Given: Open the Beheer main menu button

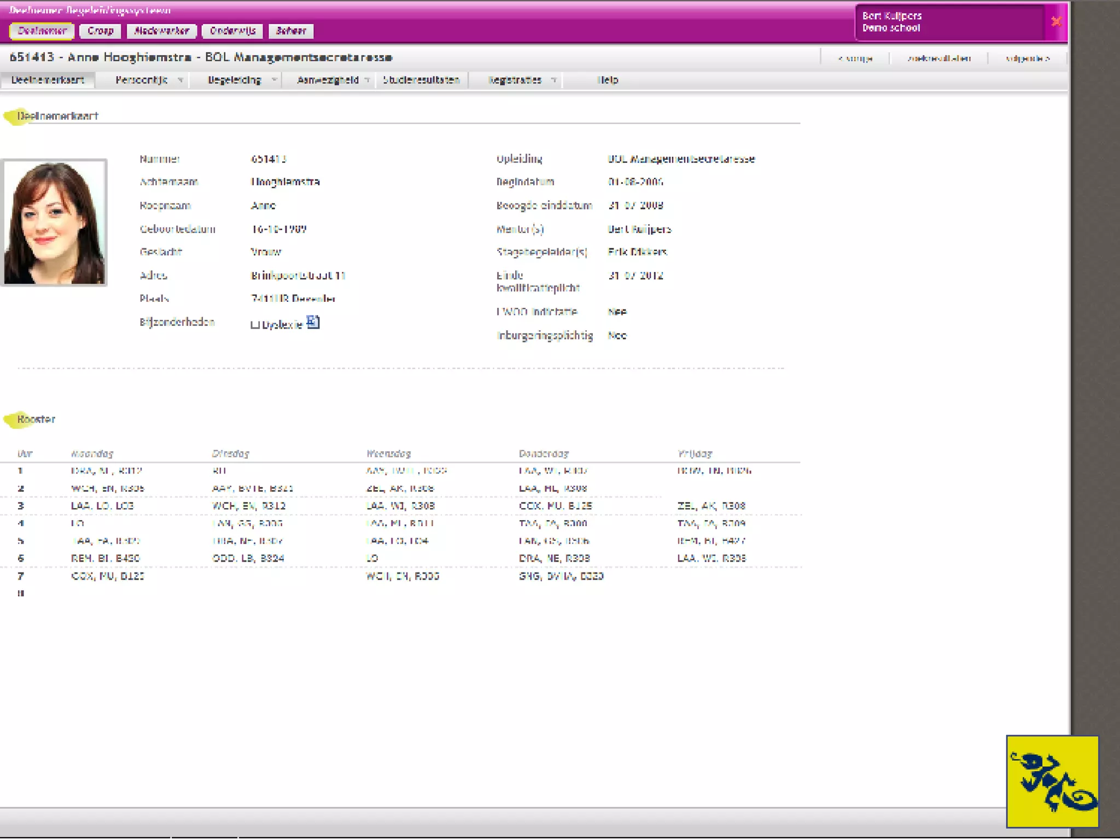Looking at the screenshot, I should (291, 31).
